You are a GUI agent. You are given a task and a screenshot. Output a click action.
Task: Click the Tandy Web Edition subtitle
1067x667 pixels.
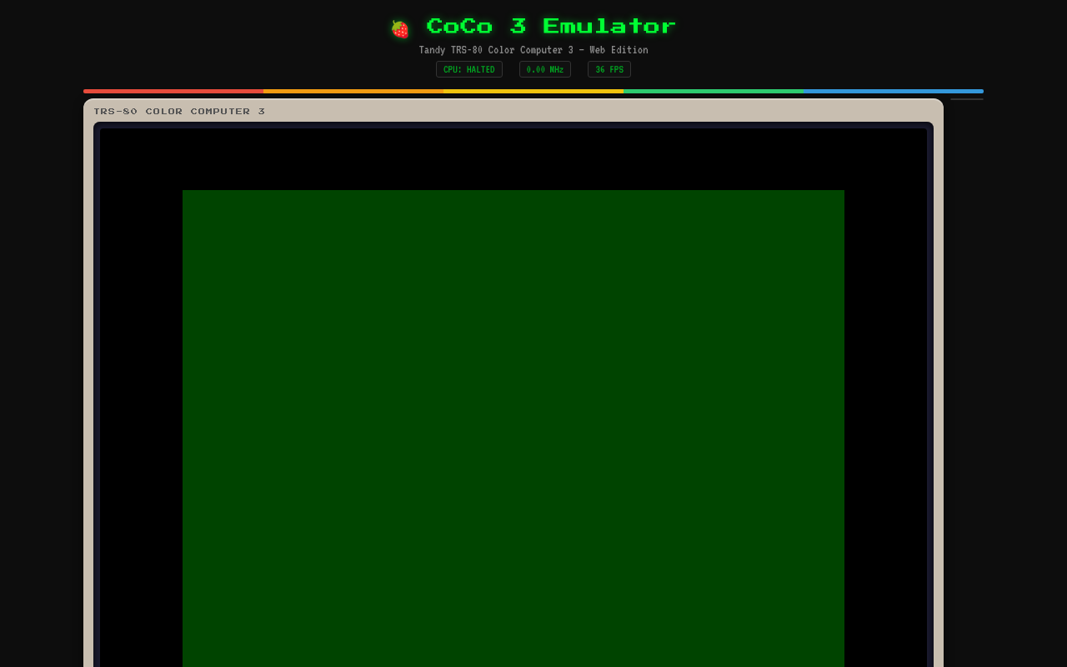[533, 49]
